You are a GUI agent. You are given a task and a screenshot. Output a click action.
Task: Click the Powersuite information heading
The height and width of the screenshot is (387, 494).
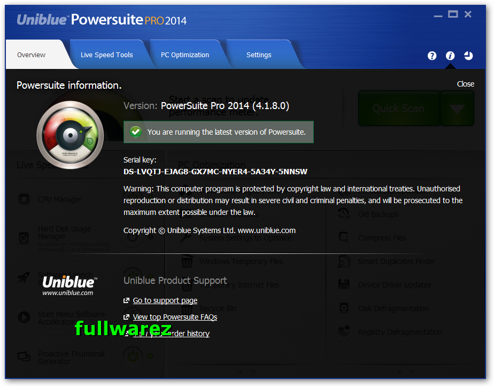tap(69, 86)
